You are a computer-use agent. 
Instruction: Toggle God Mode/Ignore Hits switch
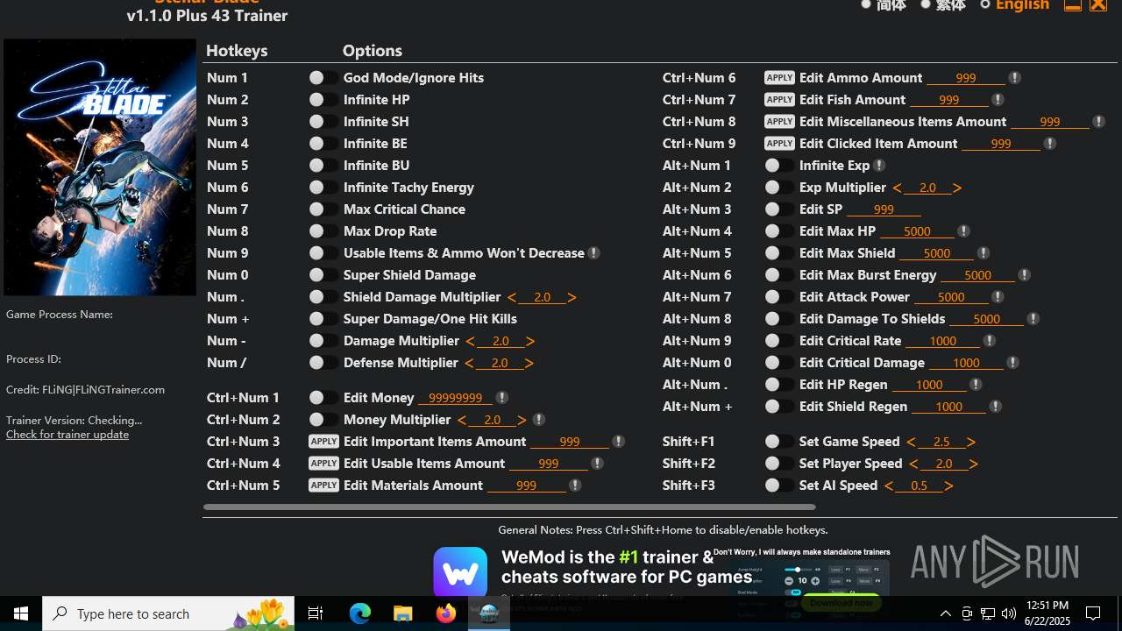point(323,78)
